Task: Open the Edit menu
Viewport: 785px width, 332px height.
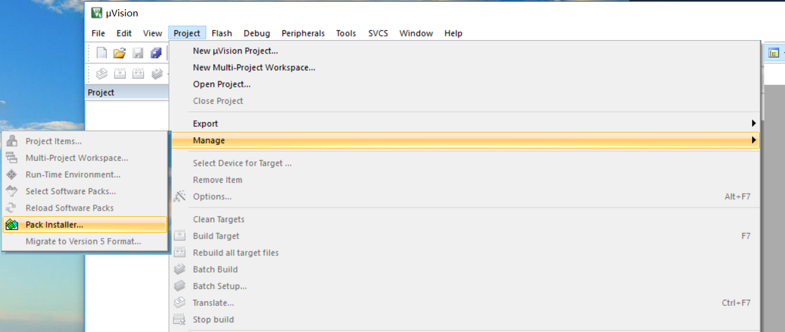Action: click(124, 33)
